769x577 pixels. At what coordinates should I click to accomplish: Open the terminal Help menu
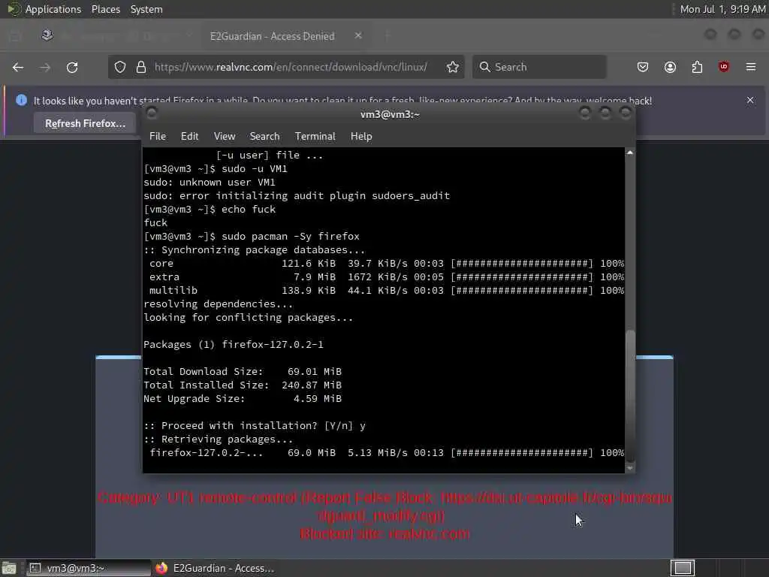point(361,137)
